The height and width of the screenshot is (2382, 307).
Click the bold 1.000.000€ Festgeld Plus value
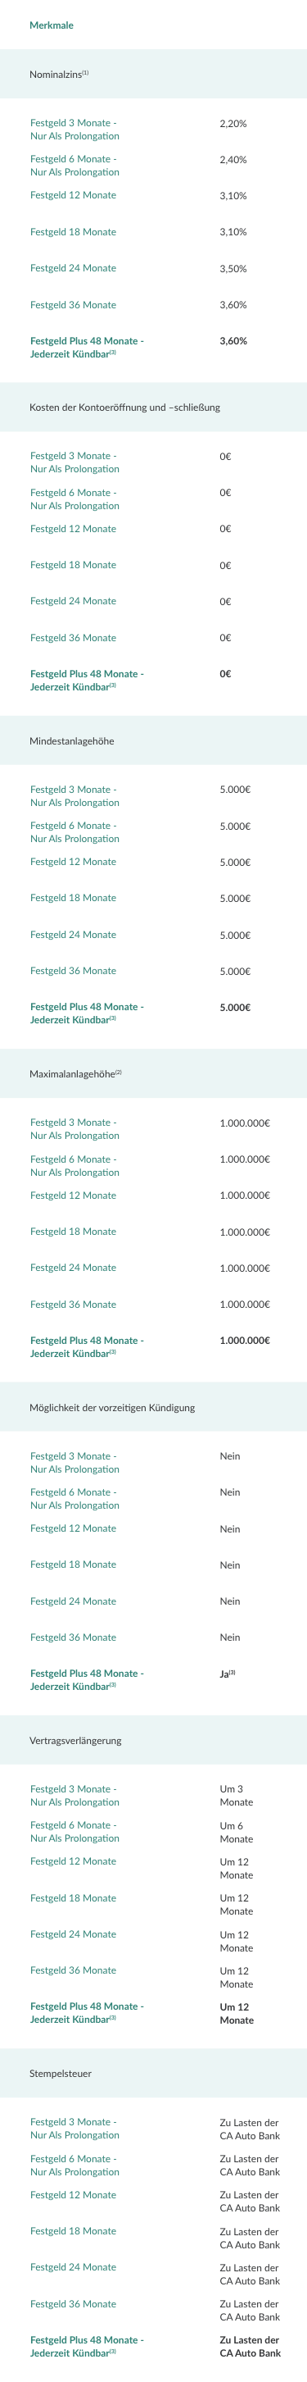tap(246, 1340)
